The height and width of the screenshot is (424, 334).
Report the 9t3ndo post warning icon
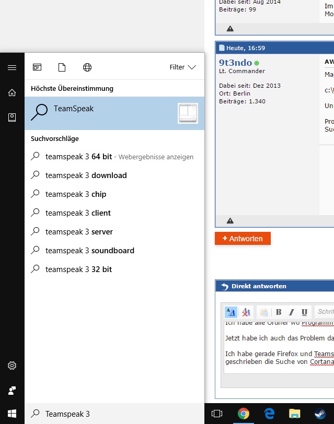tap(230, 221)
